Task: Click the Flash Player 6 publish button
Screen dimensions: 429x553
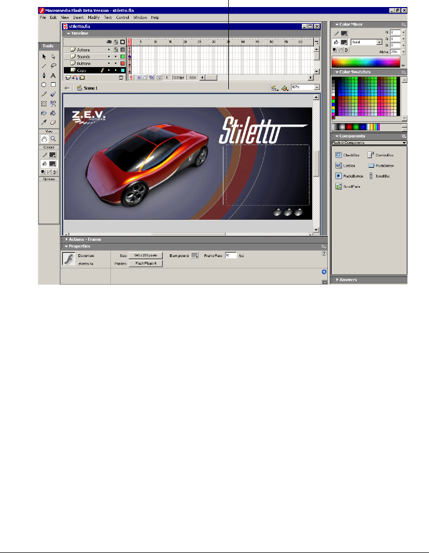Action: pos(146,264)
